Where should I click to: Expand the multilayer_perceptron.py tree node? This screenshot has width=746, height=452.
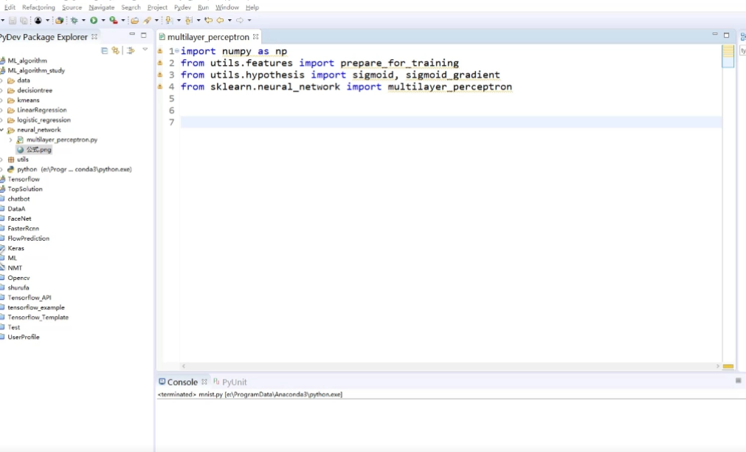click(10, 140)
